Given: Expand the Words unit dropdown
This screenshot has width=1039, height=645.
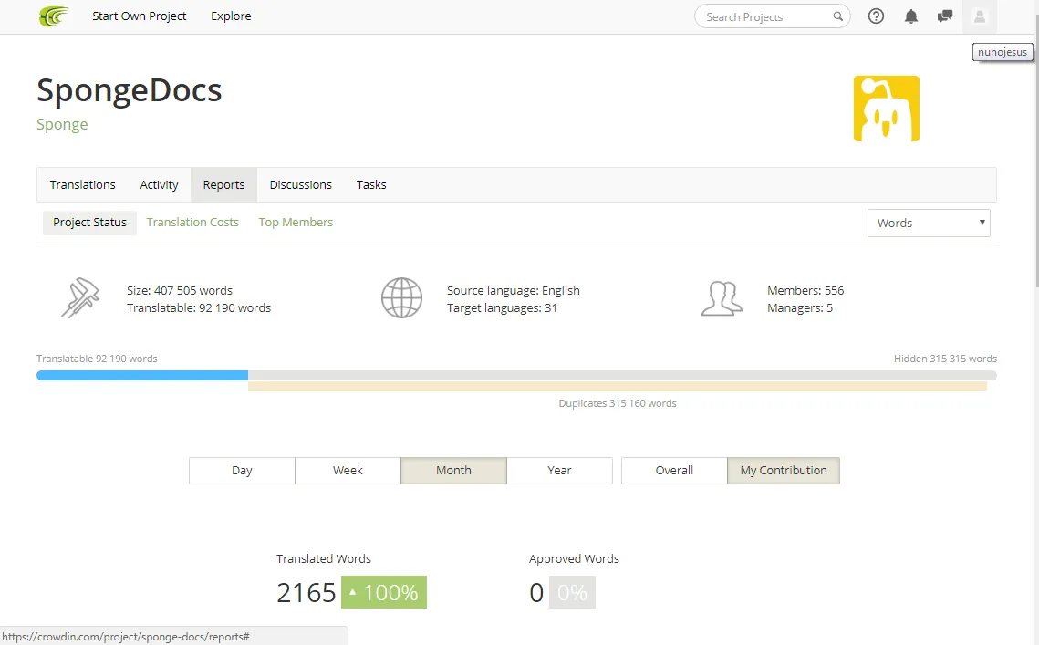Looking at the screenshot, I should pos(929,223).
